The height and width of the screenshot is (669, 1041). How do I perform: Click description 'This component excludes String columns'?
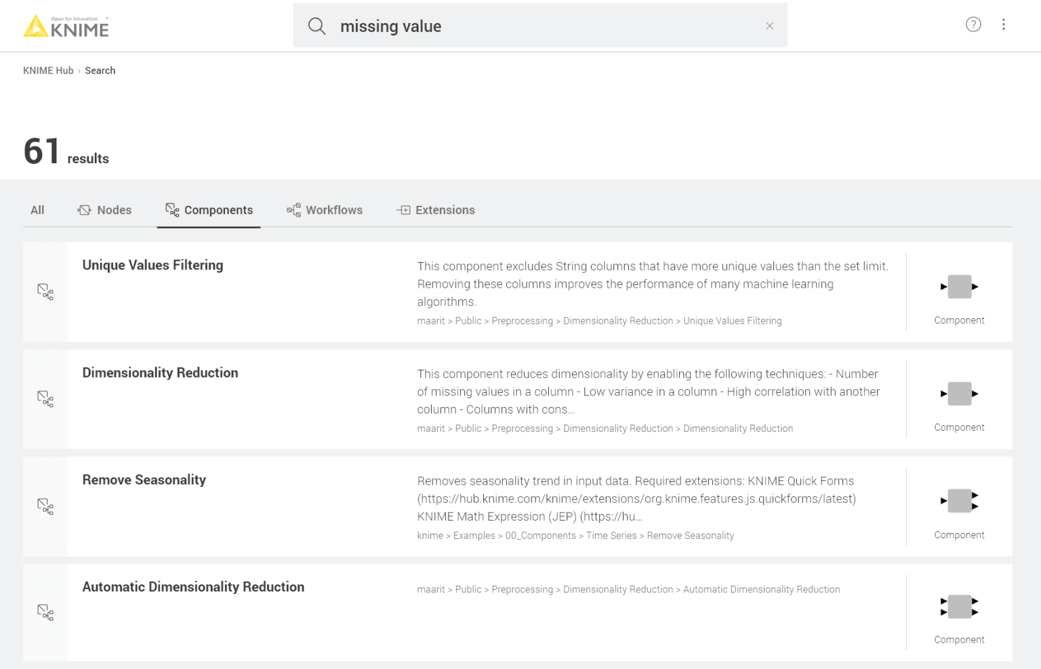653,284
